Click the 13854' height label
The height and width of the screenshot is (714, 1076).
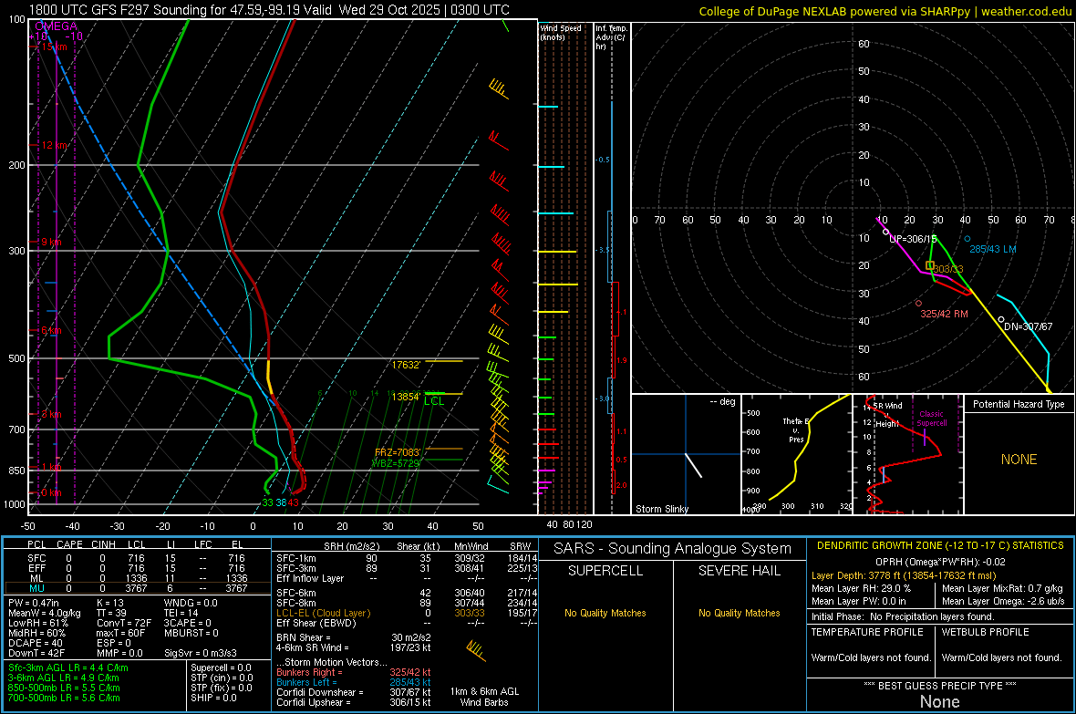[x=406, y=397]
